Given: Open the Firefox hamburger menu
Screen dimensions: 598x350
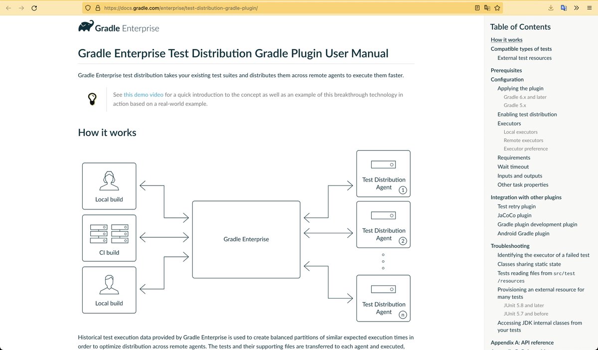Looking at the screenshot, I should pos(589,8).
